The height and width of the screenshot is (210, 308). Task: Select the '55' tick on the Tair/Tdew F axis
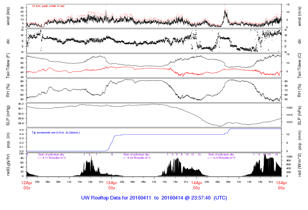(22, 58)
